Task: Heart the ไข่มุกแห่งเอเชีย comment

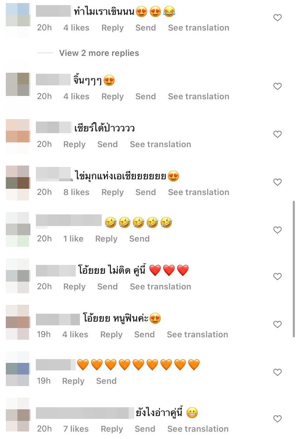Action: [x=278, y=182]
